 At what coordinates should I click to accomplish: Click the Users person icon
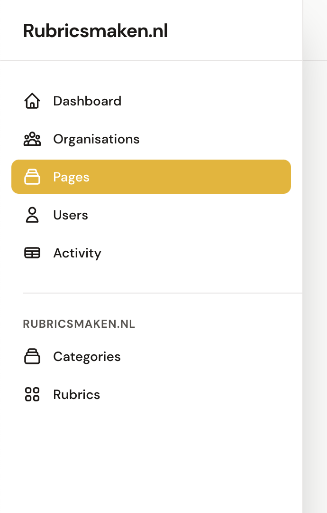tap(32, 215)
